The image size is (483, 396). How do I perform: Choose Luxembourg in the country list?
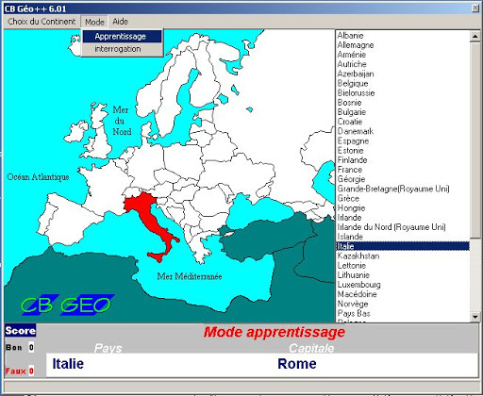(x=358, y=285)
